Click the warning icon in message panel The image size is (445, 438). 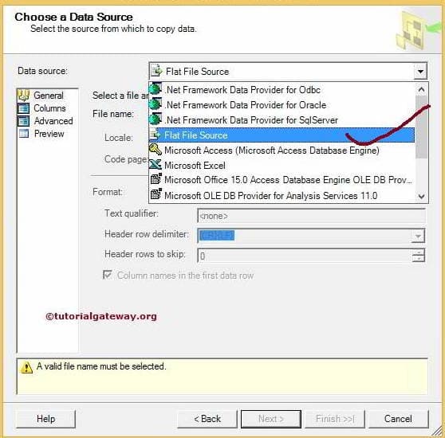click(26, 368)
